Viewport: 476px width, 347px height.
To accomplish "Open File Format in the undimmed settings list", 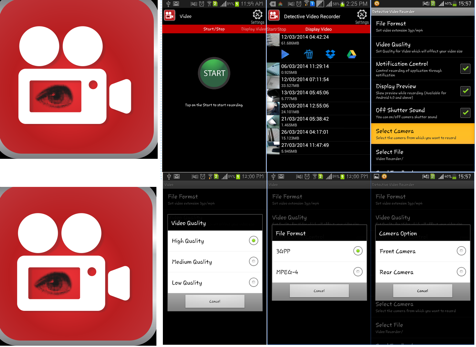I will pos(423,26).
